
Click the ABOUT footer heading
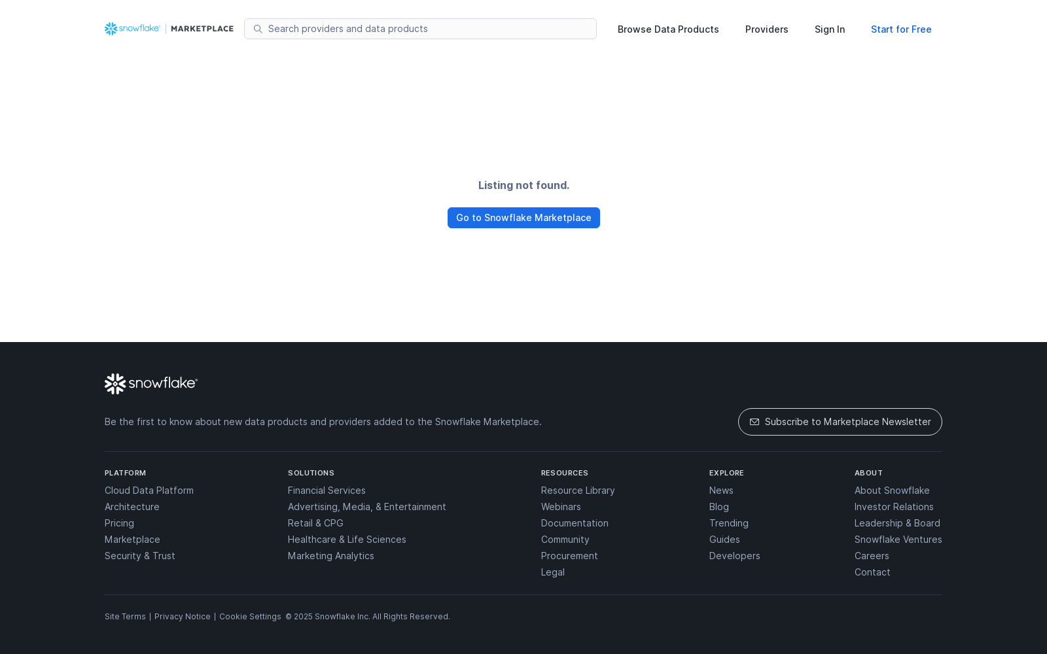[869, 473]
